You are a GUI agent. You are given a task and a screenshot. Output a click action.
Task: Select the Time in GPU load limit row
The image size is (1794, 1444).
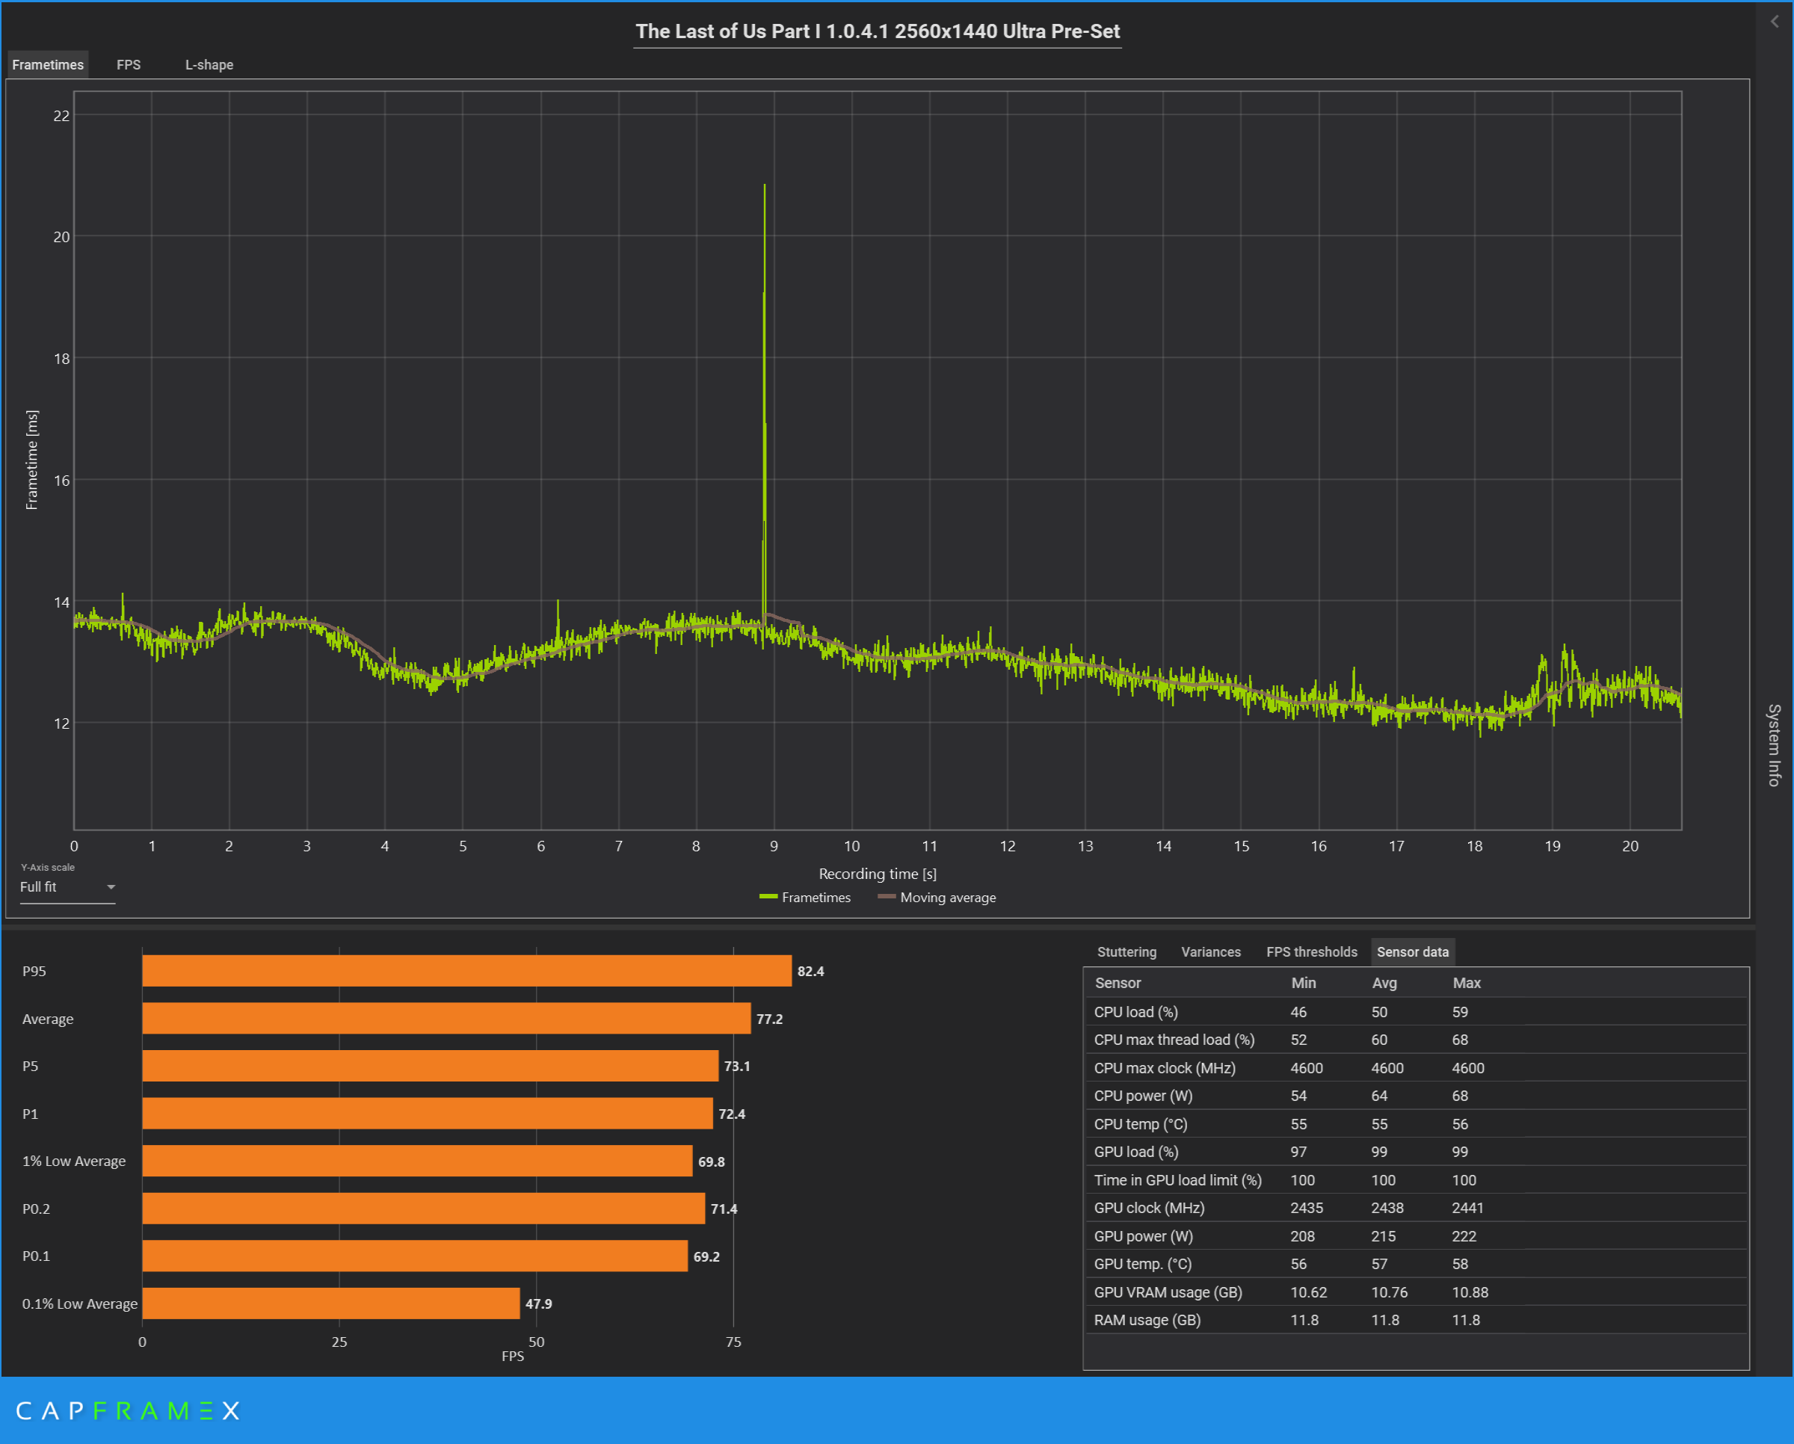click(1416, 1179)
